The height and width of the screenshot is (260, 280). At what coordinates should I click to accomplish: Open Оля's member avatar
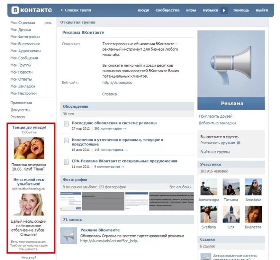click(231, 214)
